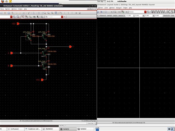Open Calibre menu in Schematic Editor

click(20, 9)
